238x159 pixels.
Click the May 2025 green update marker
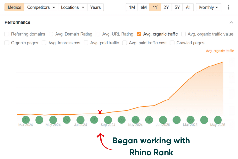point(218,120)
